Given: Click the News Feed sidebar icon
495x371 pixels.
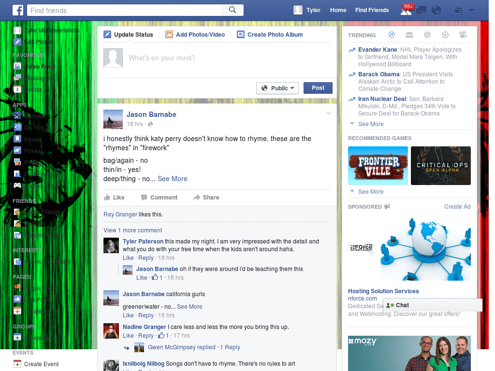Looking at the screenshot, I should point(17,66).
